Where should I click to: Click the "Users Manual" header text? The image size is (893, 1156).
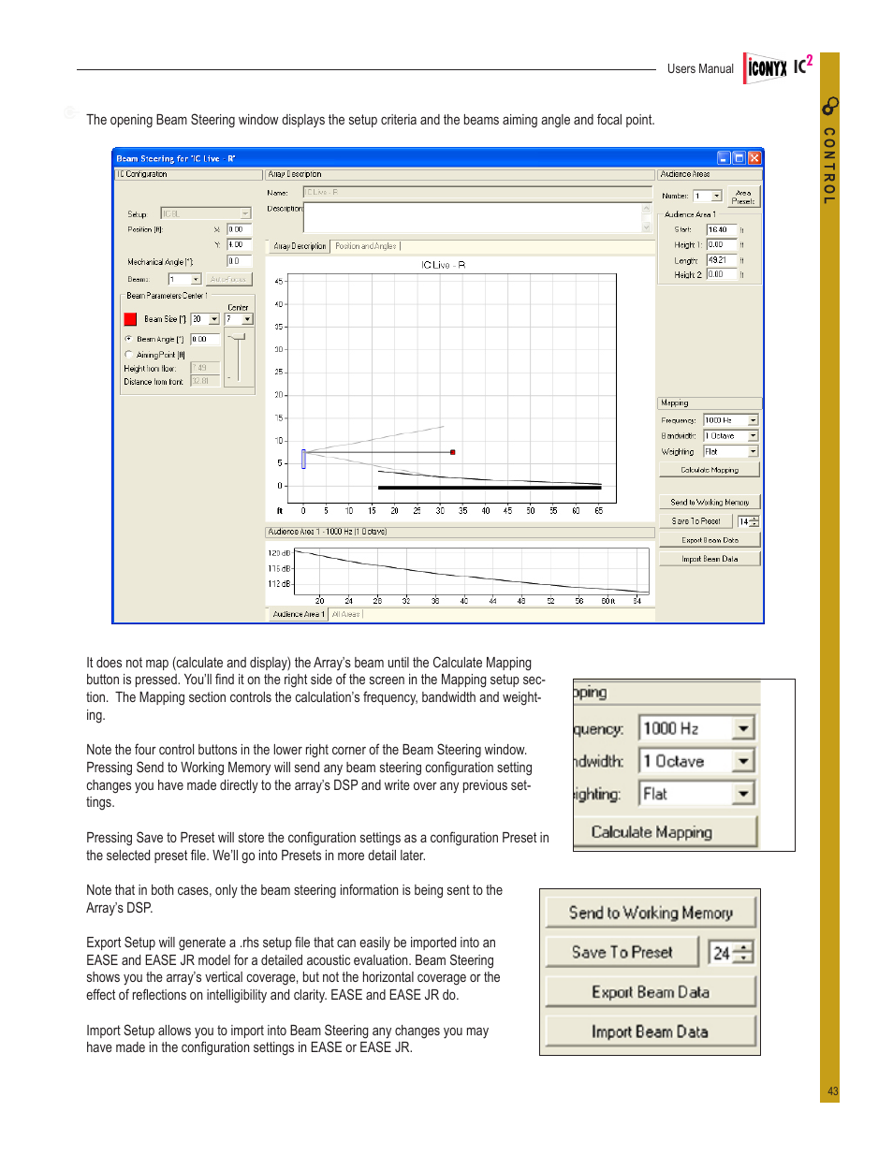pyautogui.click(x=700, y=69)
